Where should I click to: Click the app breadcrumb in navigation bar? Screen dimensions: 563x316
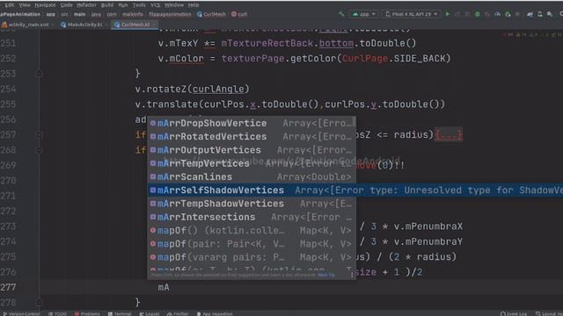click(x=51, y=14)
